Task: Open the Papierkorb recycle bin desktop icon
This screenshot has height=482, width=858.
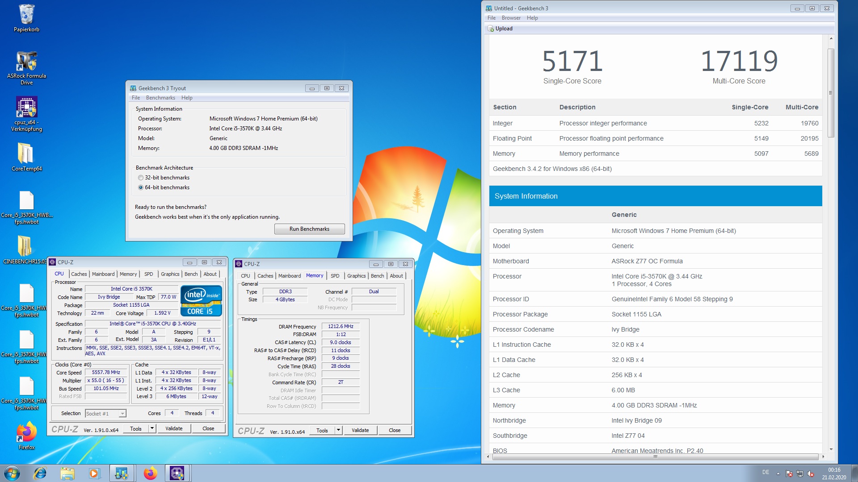Action: click(x=26, y=18)
